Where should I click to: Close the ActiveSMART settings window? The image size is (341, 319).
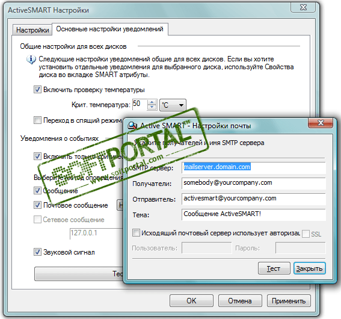click(303, 7)
